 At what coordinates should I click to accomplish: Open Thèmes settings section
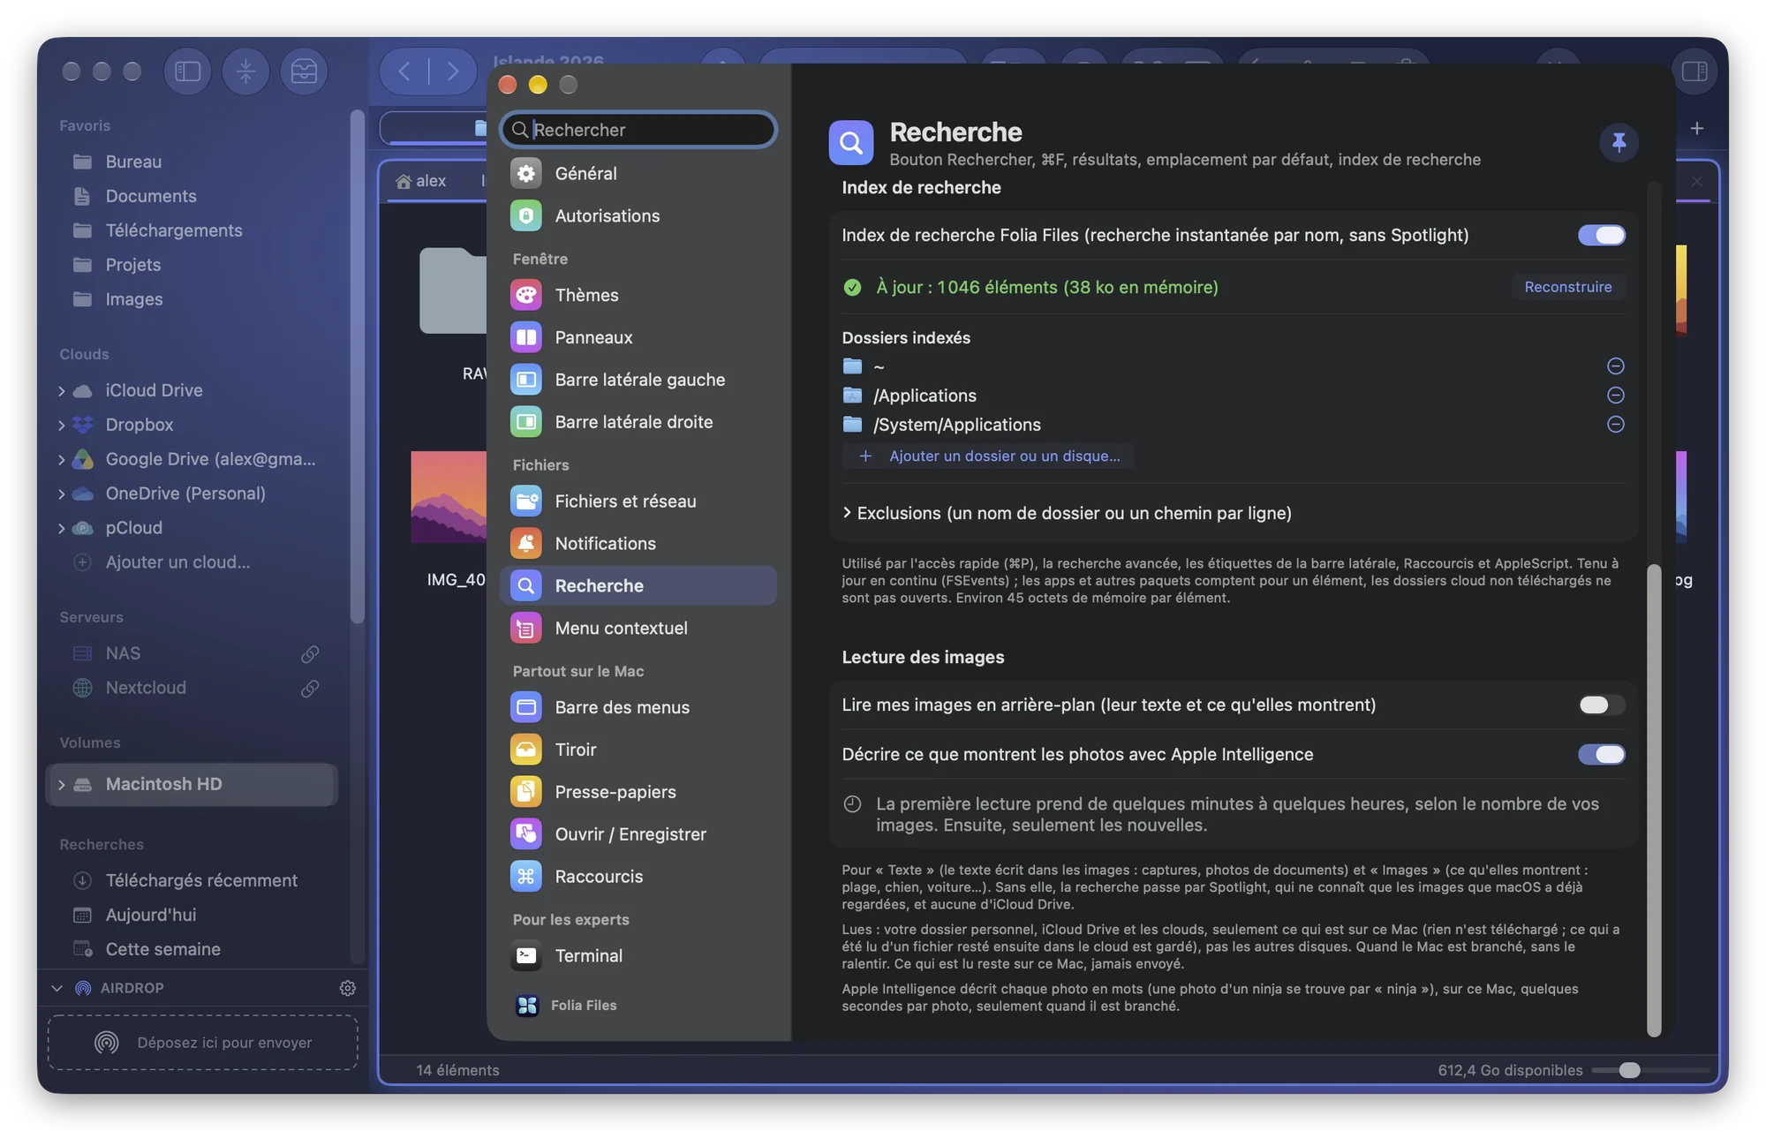tap(638, 295)
